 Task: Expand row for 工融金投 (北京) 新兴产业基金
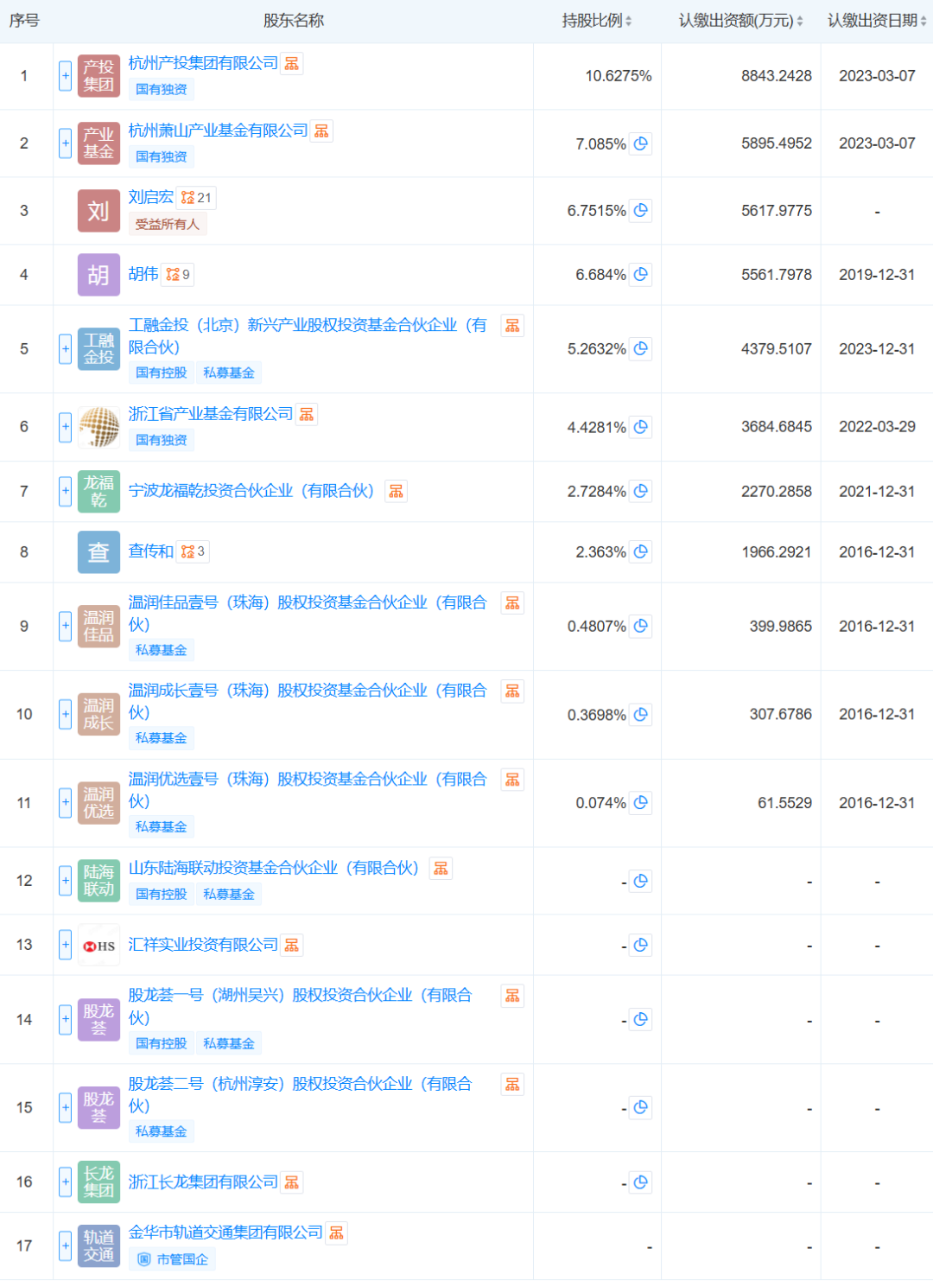pos(65,349)
